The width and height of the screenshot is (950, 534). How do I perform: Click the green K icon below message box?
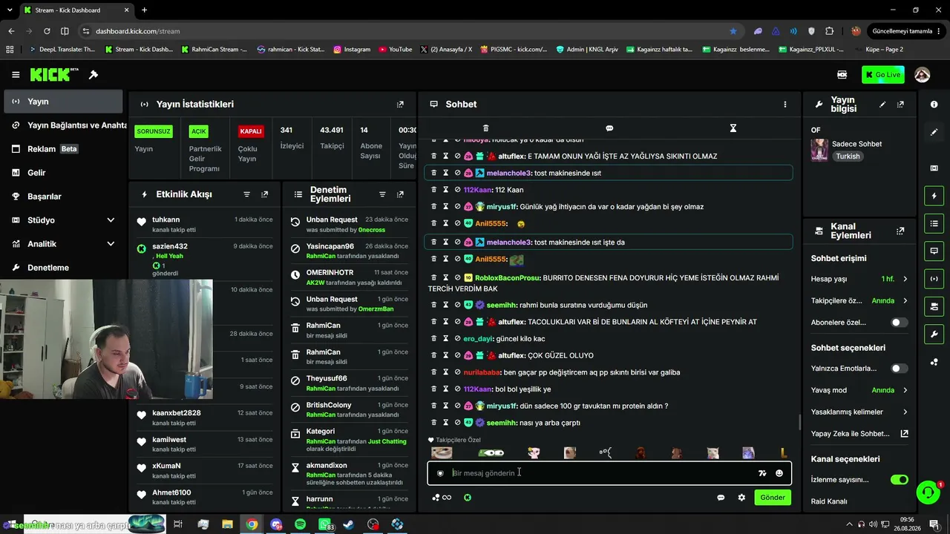coord(467,498)
